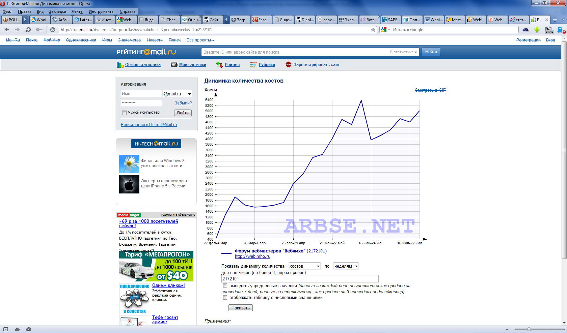Click the Показать button
567x333 pixels.
[x=241, y=308]
